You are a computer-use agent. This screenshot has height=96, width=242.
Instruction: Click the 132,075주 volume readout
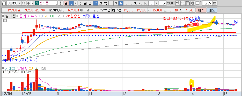[x=18, y=72]
